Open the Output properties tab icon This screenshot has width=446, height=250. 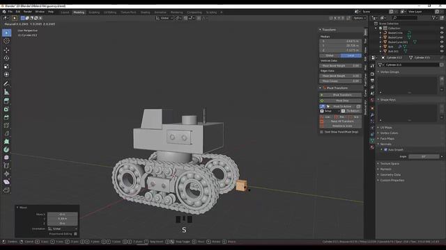click(x=372, y=81)
